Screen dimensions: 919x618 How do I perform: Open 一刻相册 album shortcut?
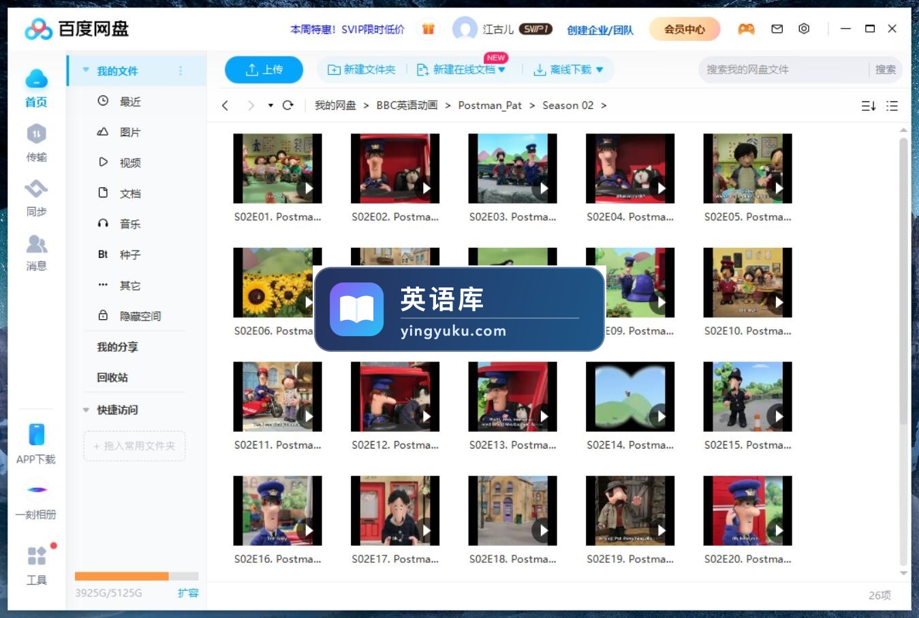point(36,501)
